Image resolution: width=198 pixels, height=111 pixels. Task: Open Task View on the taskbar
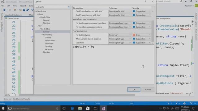click(64, 108)
